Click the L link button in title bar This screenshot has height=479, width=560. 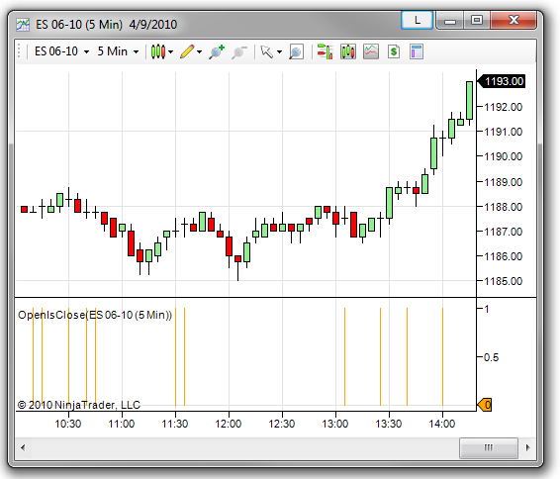pos(418,20)
